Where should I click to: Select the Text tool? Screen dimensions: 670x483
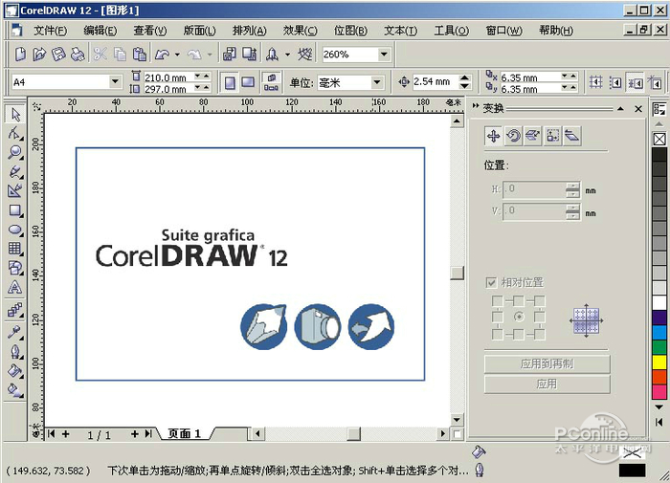pyautogui.click(x=15, y=287)
